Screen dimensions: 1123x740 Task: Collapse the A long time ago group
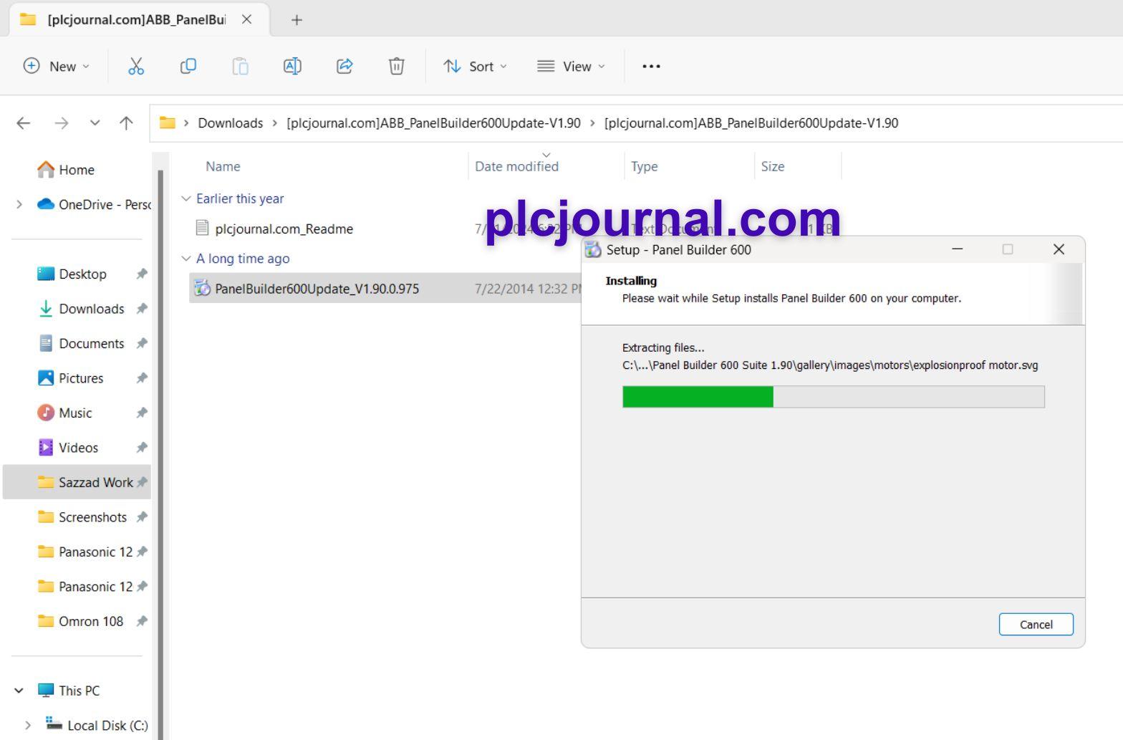186,259
